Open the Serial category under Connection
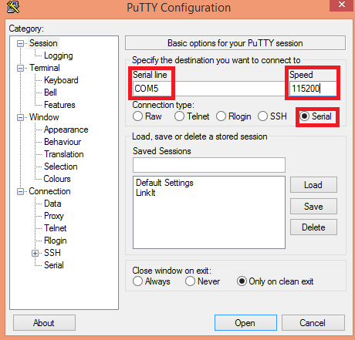This screenshot has height=340, width=355. [x=54, y=265]
